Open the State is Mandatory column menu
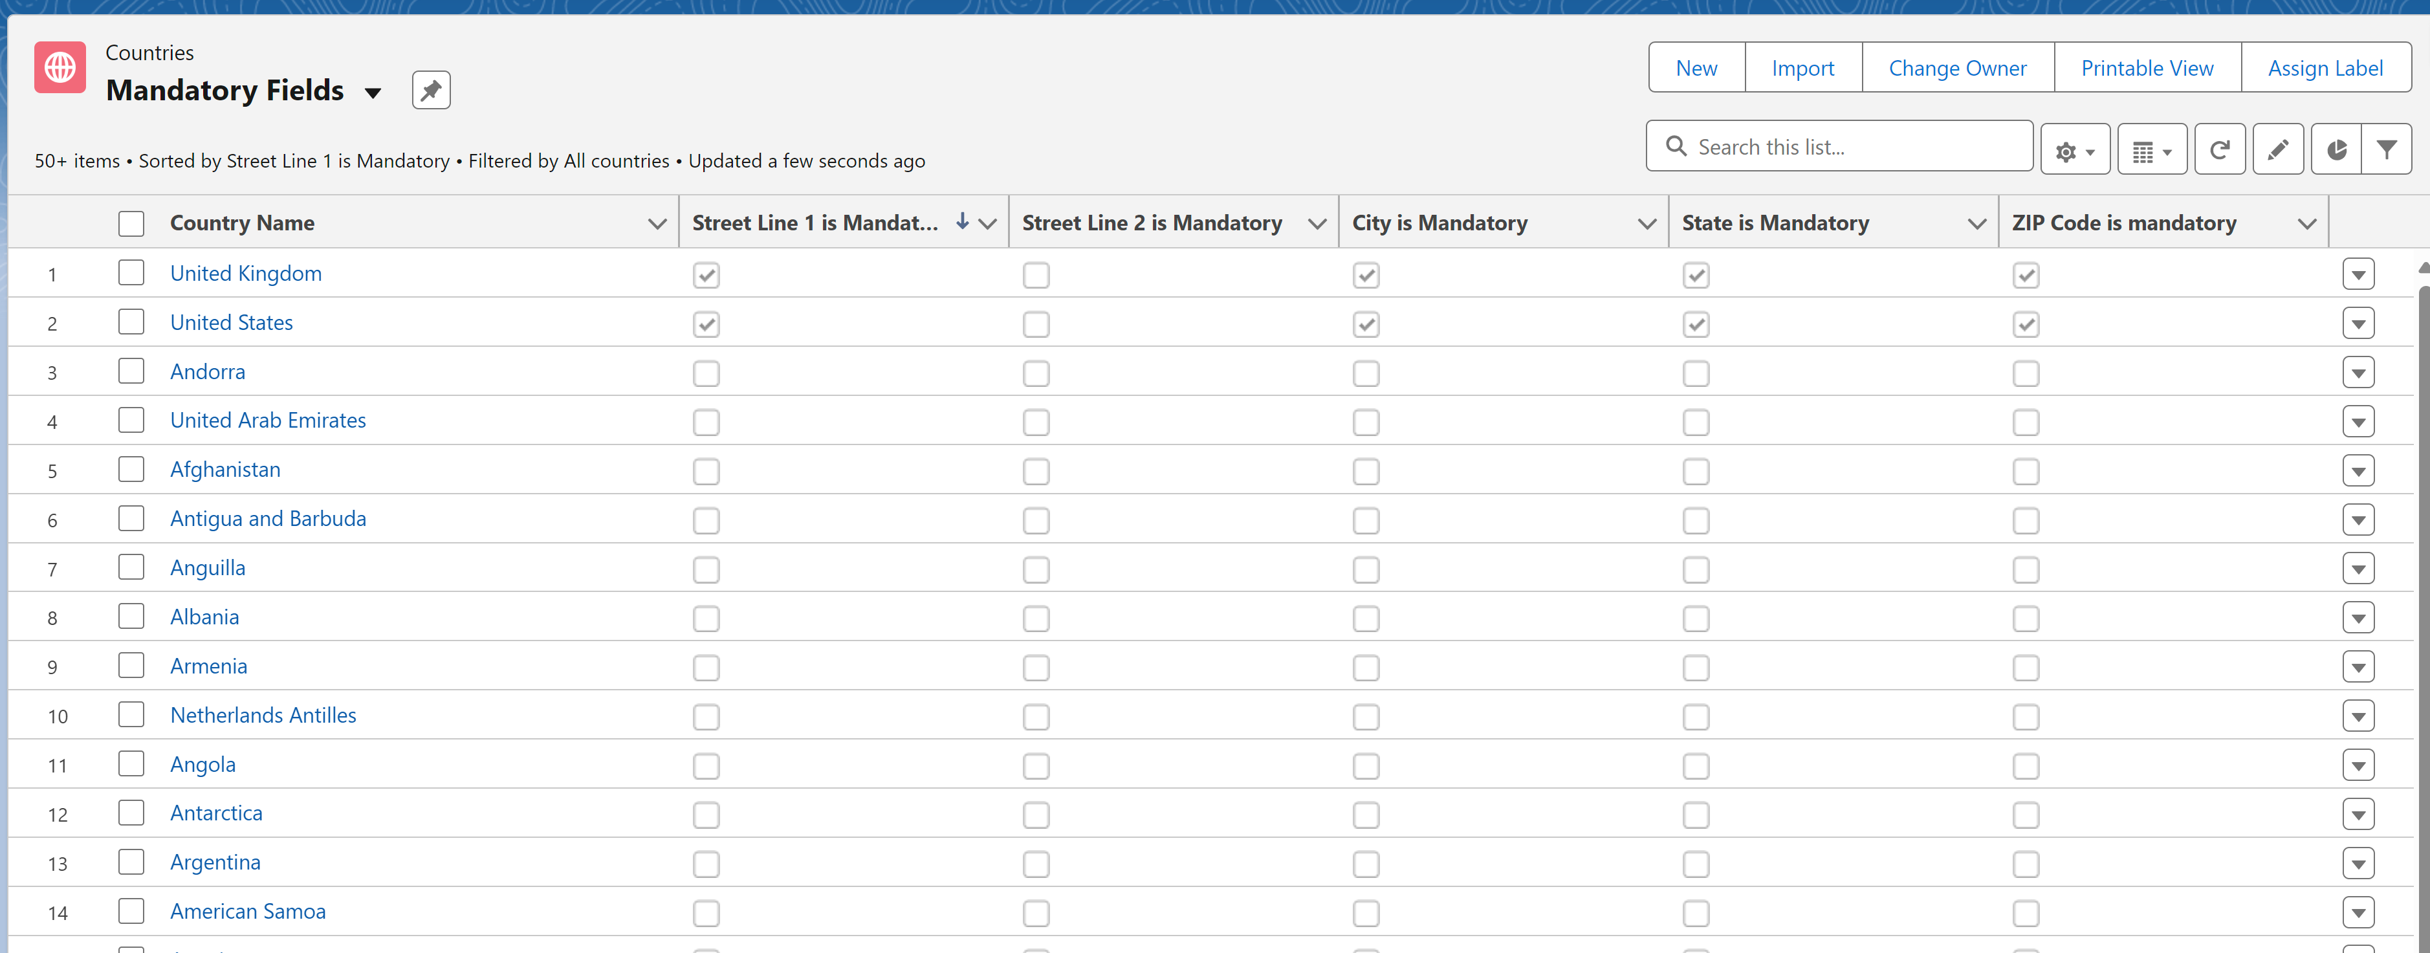 click(1976, 224)
